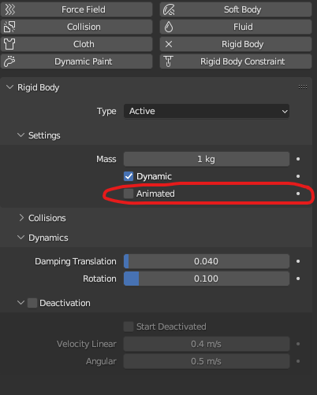Toggle the Start Deactivated checkbox

coord(129,327)
